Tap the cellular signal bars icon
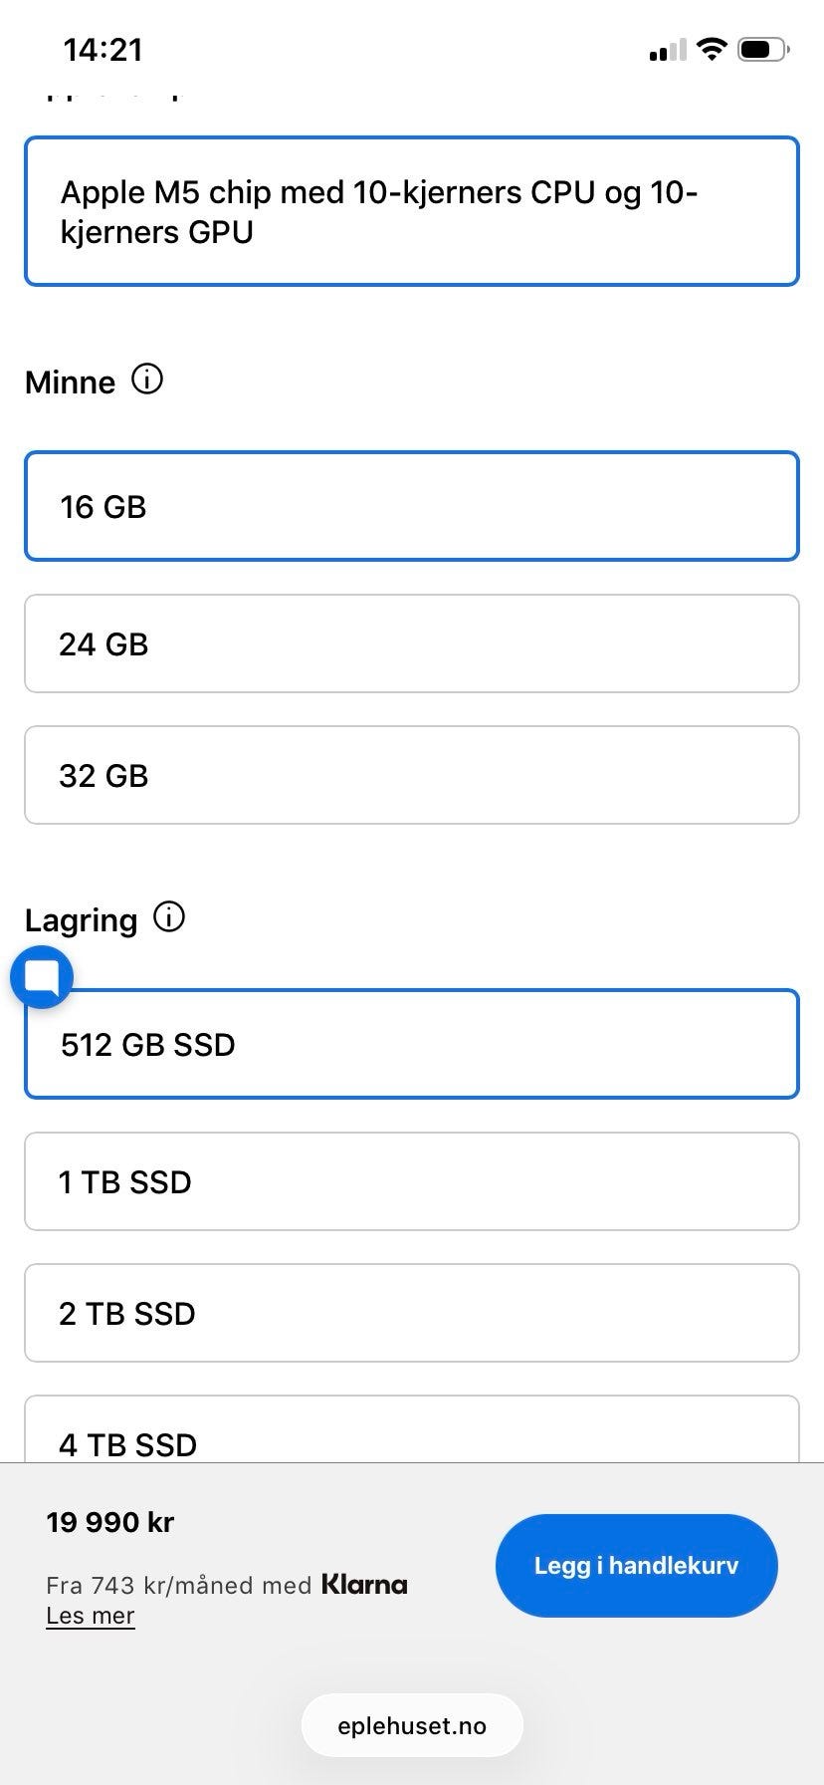 (667, 50)
